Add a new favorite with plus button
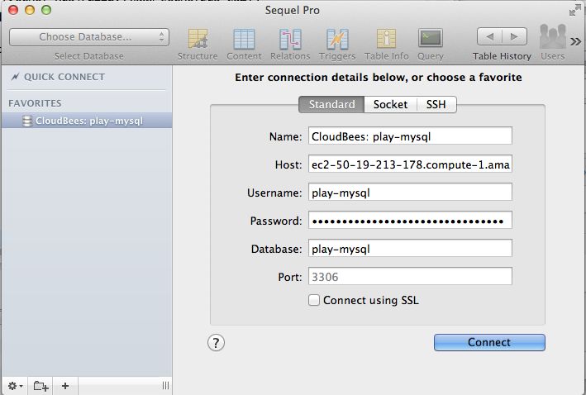Image resolution: width=586 pixels, height=395 pixels. (65, 386)
